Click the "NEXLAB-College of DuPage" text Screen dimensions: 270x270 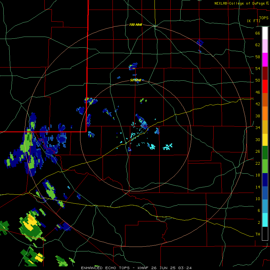tap(239, 3)
